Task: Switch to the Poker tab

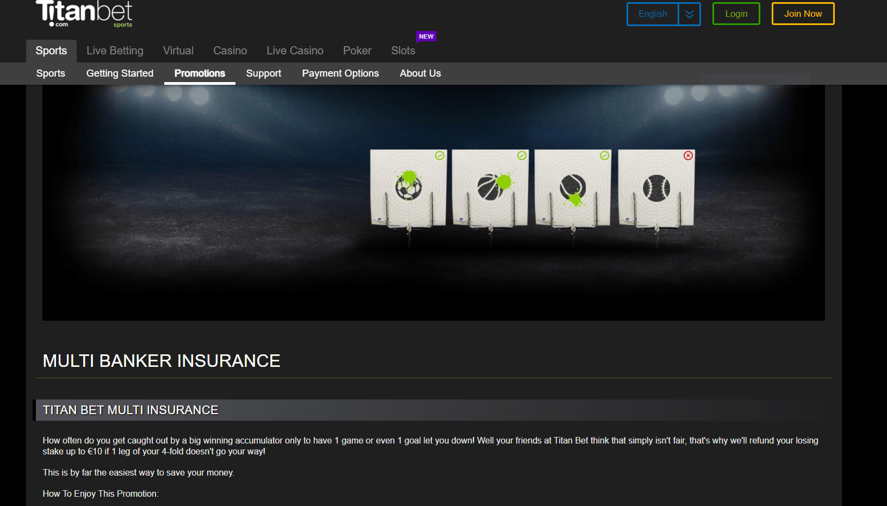Action: [357, 51]
